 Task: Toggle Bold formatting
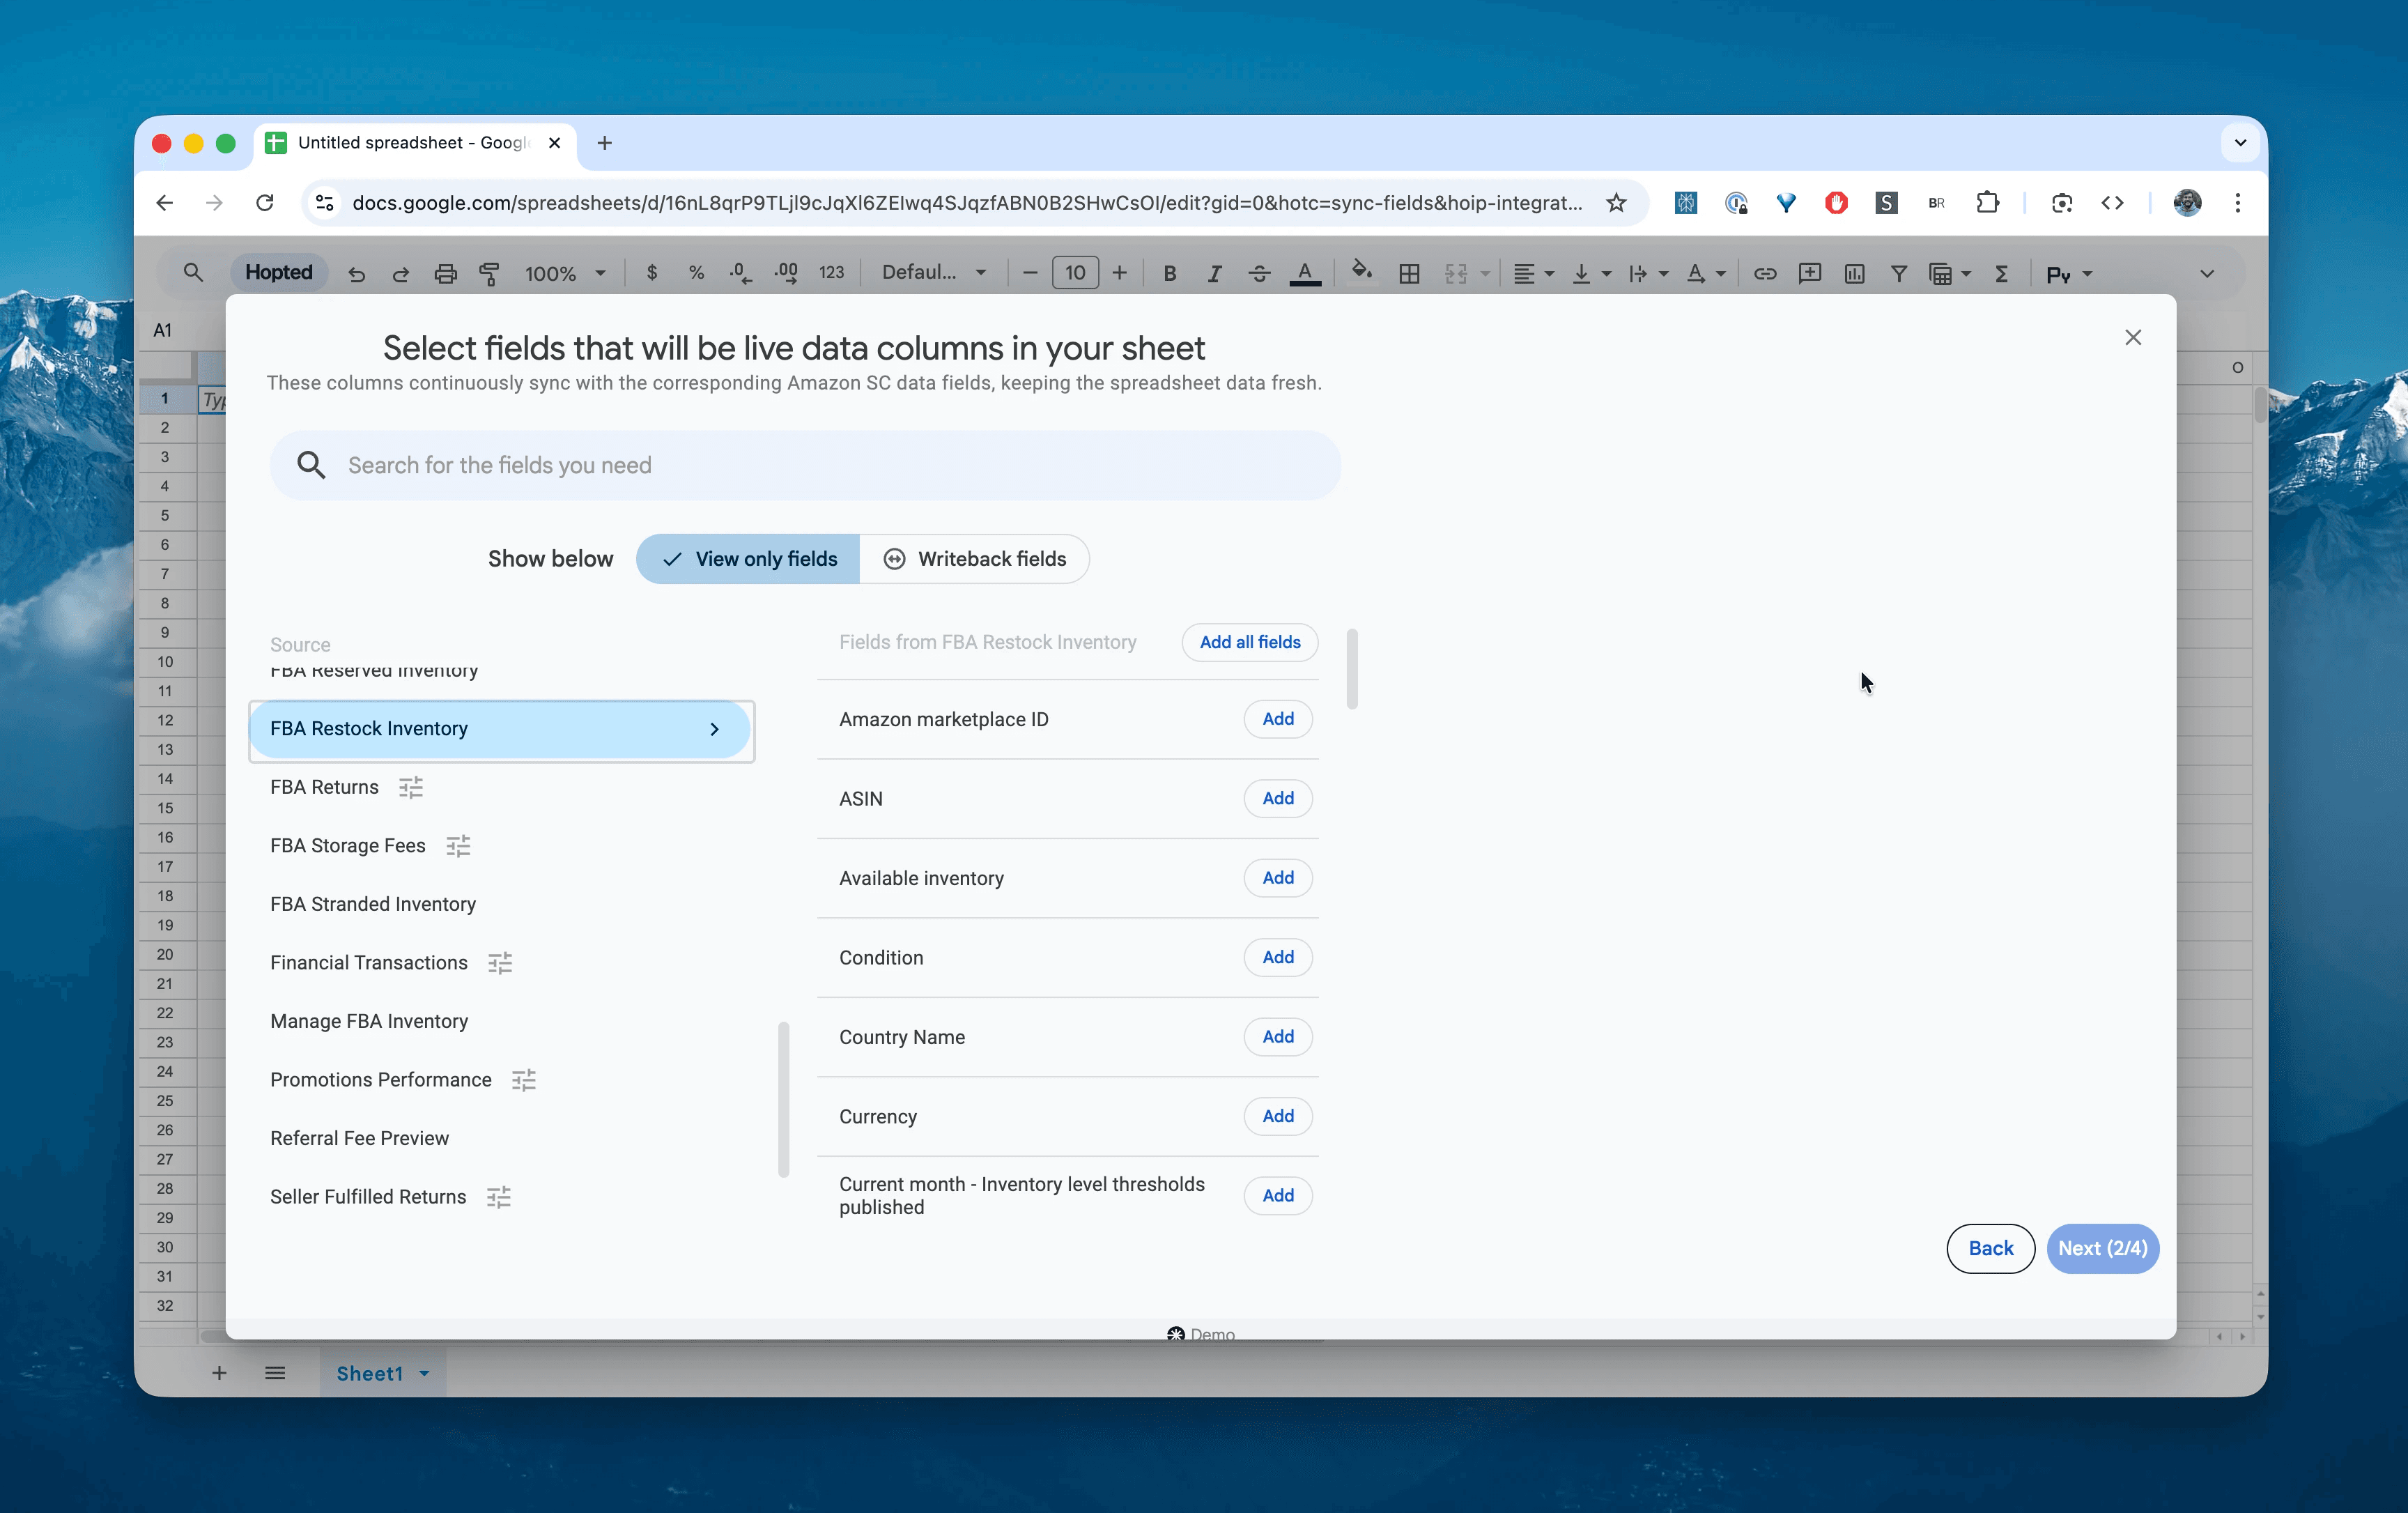1169,274
